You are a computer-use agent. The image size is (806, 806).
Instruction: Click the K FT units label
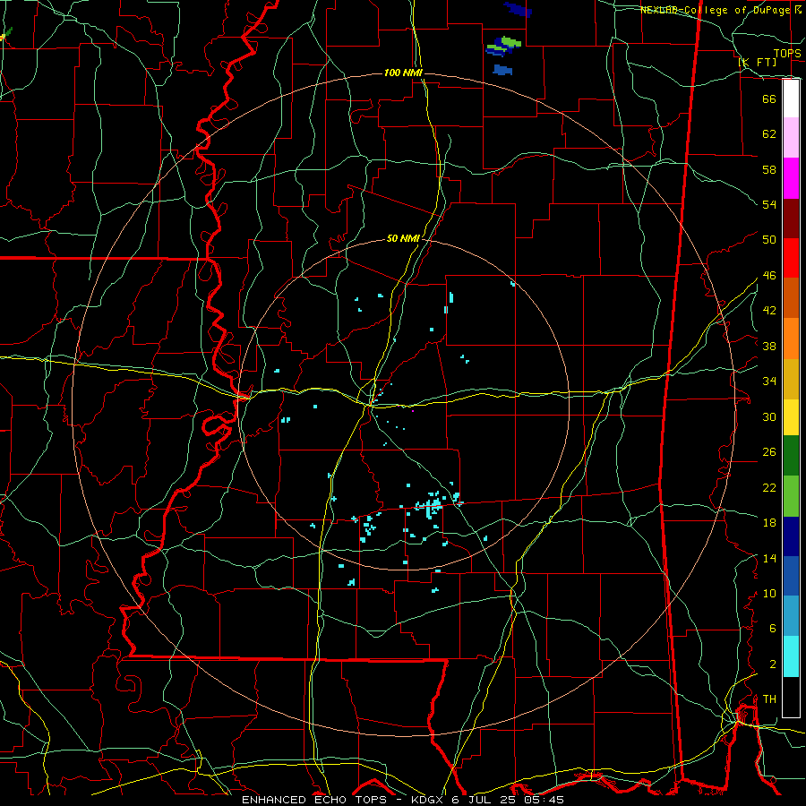pos(757,62)
